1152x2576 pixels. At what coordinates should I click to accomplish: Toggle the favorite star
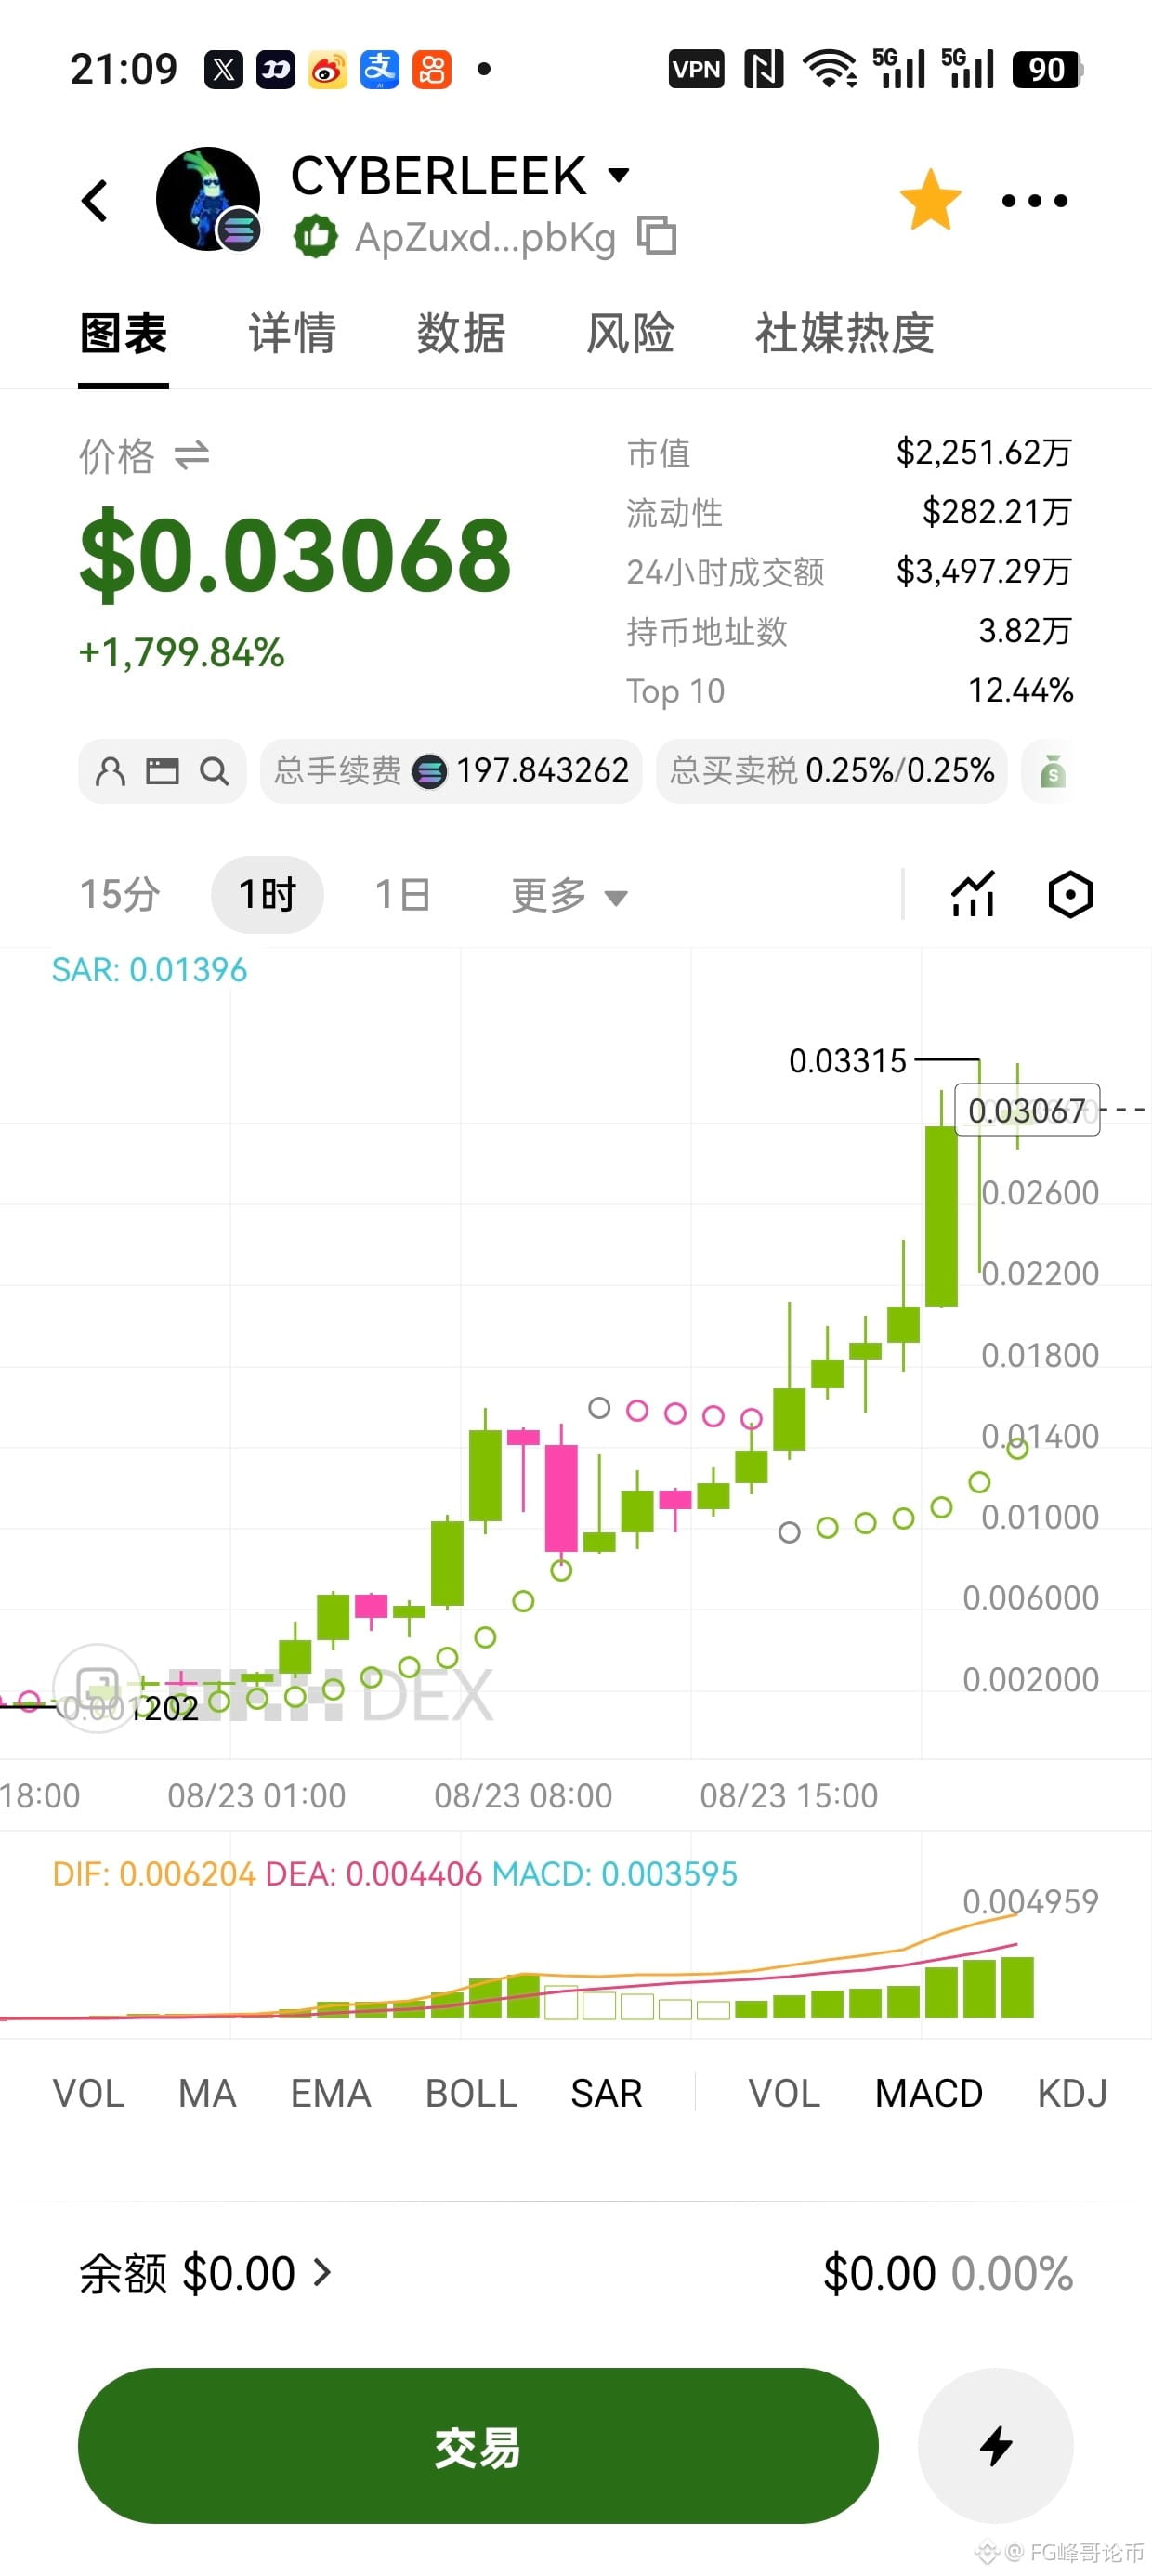(x=930, y=200)
